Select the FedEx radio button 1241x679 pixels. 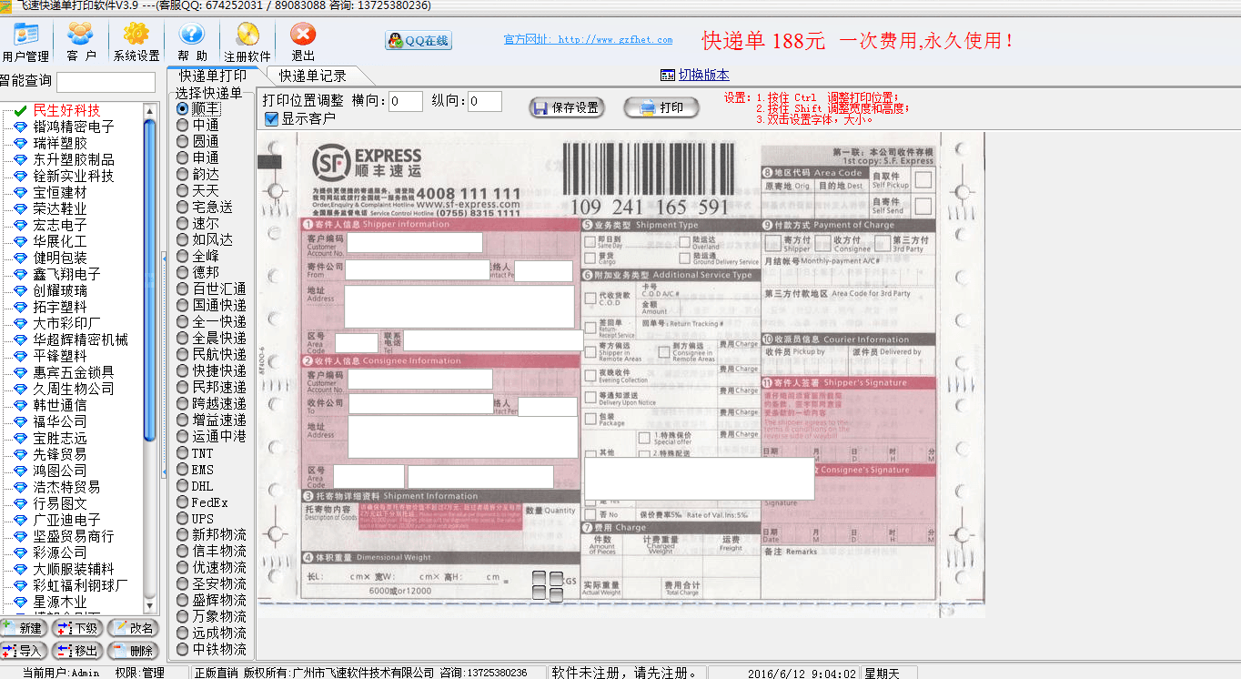[x=182, y=502]
